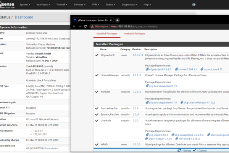Click the WPAD current-status checkmark
The image size is (229, 153).
pos(97,145)
